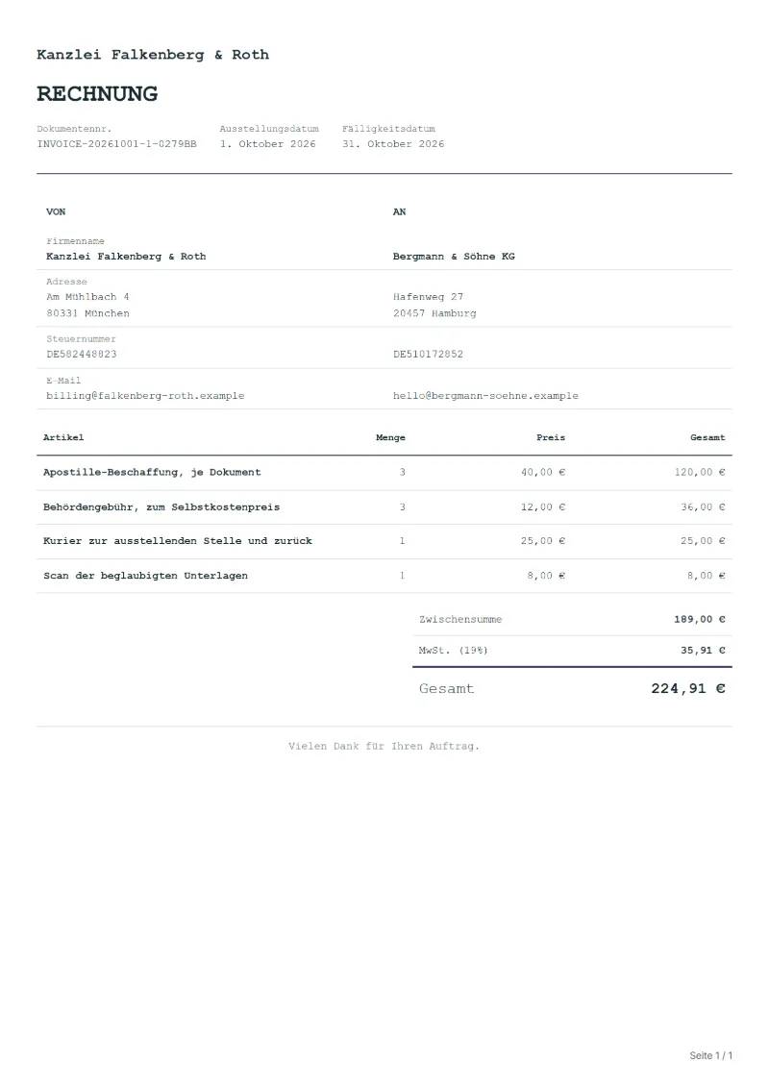Click the Ausstellungsdatum label
769x1087 pixels.
(269, 129)
